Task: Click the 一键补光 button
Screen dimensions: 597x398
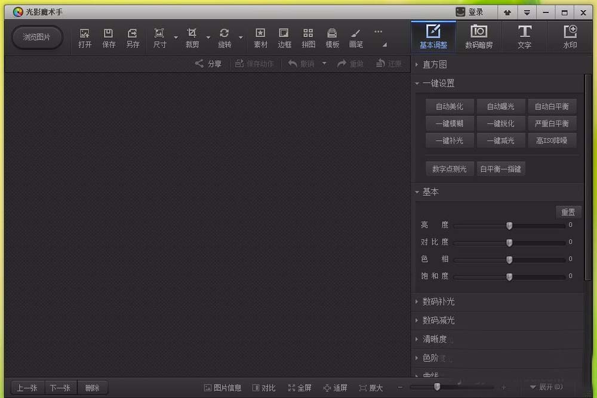Action: [x=450, y=141]
